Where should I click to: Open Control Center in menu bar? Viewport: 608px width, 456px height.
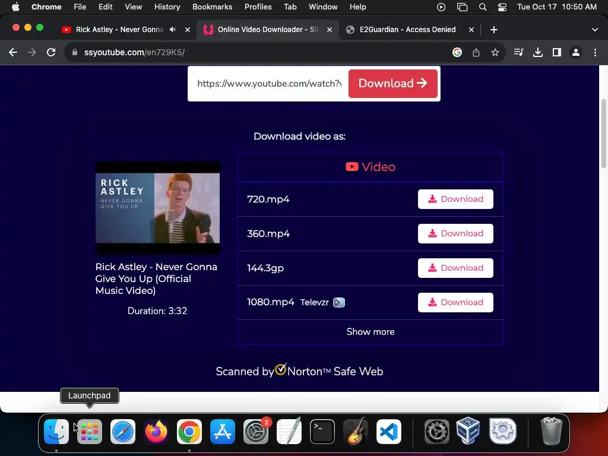pos(502,7)
